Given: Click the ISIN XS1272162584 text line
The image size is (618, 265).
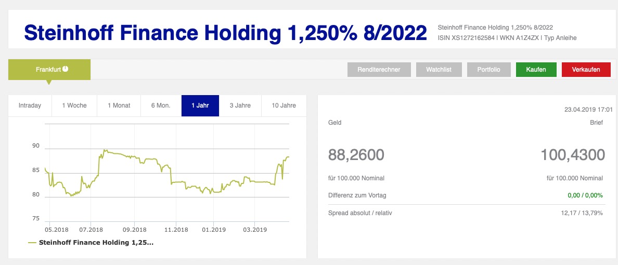Looking at the screenshot, I should pyautogui.click(x=507, y=38).
